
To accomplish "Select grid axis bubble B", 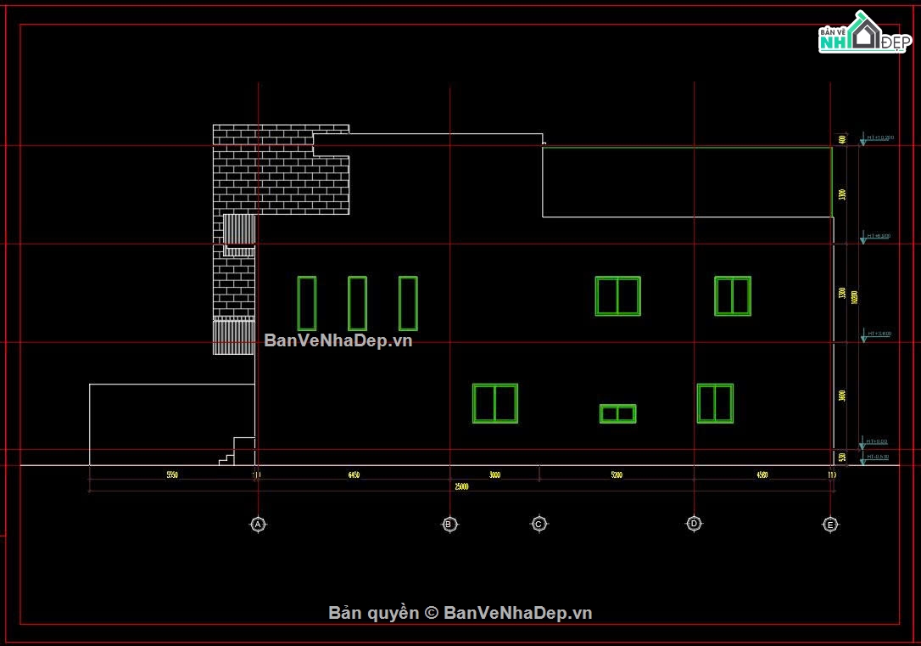I will [x=449, y=524].
